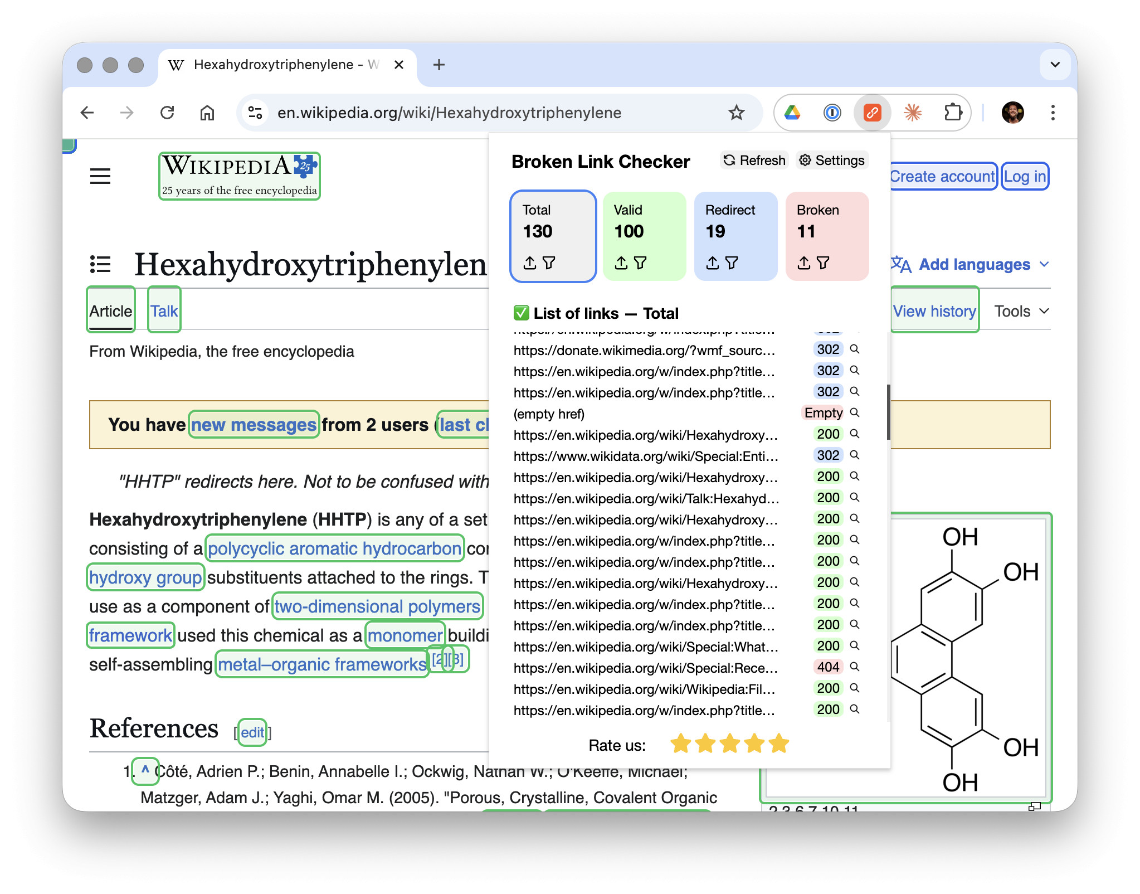
Task: Refresh the Broken Link Checker results
Action: click(754, 161)
